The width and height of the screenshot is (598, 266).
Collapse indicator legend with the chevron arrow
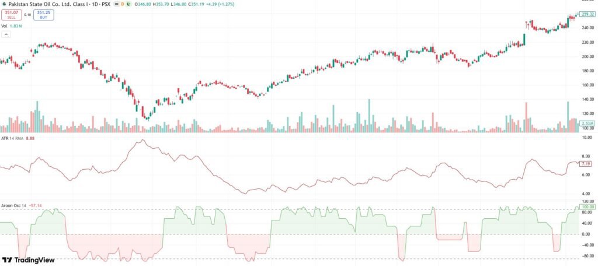[6, 34]
